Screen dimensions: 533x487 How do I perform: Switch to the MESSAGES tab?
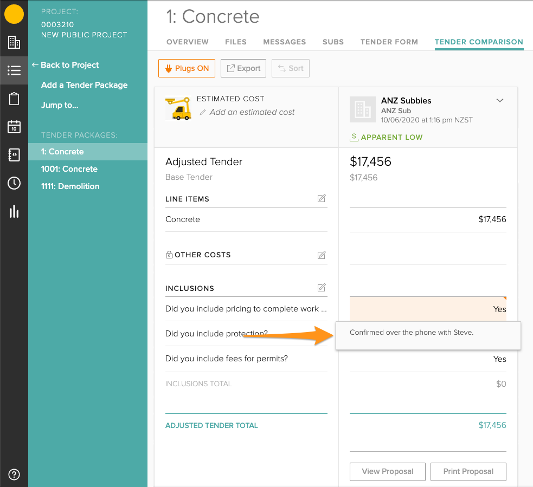(x=285, y=42)
